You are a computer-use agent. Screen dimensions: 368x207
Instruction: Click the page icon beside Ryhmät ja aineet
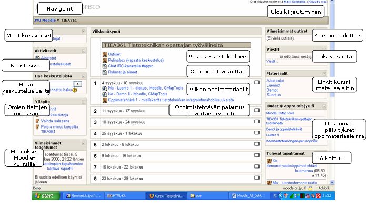pos(105,72)
